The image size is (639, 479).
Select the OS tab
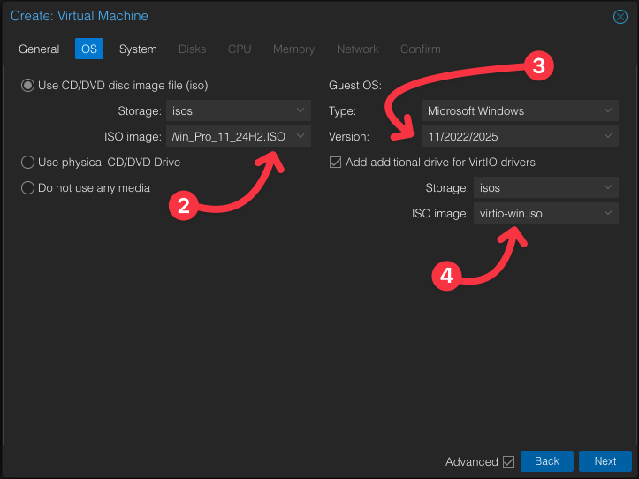[89, 49]
